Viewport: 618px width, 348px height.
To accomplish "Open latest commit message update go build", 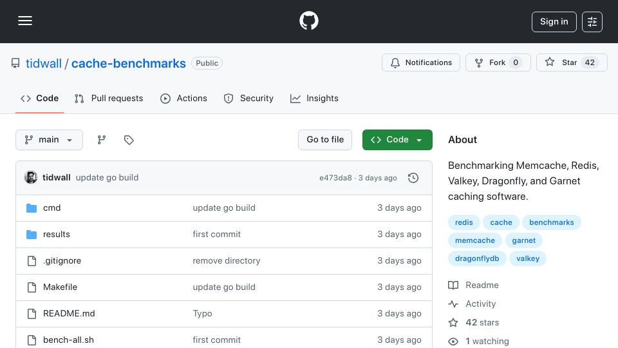I will click(x=108, y=178).
